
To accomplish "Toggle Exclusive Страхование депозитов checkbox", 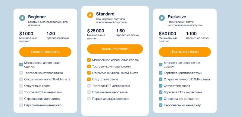I will pos(161,99).
